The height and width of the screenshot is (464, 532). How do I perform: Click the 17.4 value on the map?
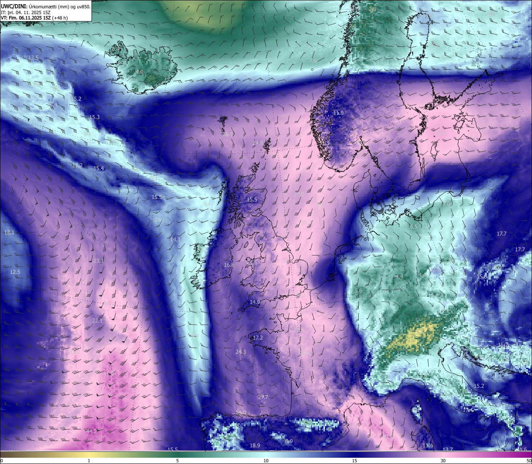point(468,410)
